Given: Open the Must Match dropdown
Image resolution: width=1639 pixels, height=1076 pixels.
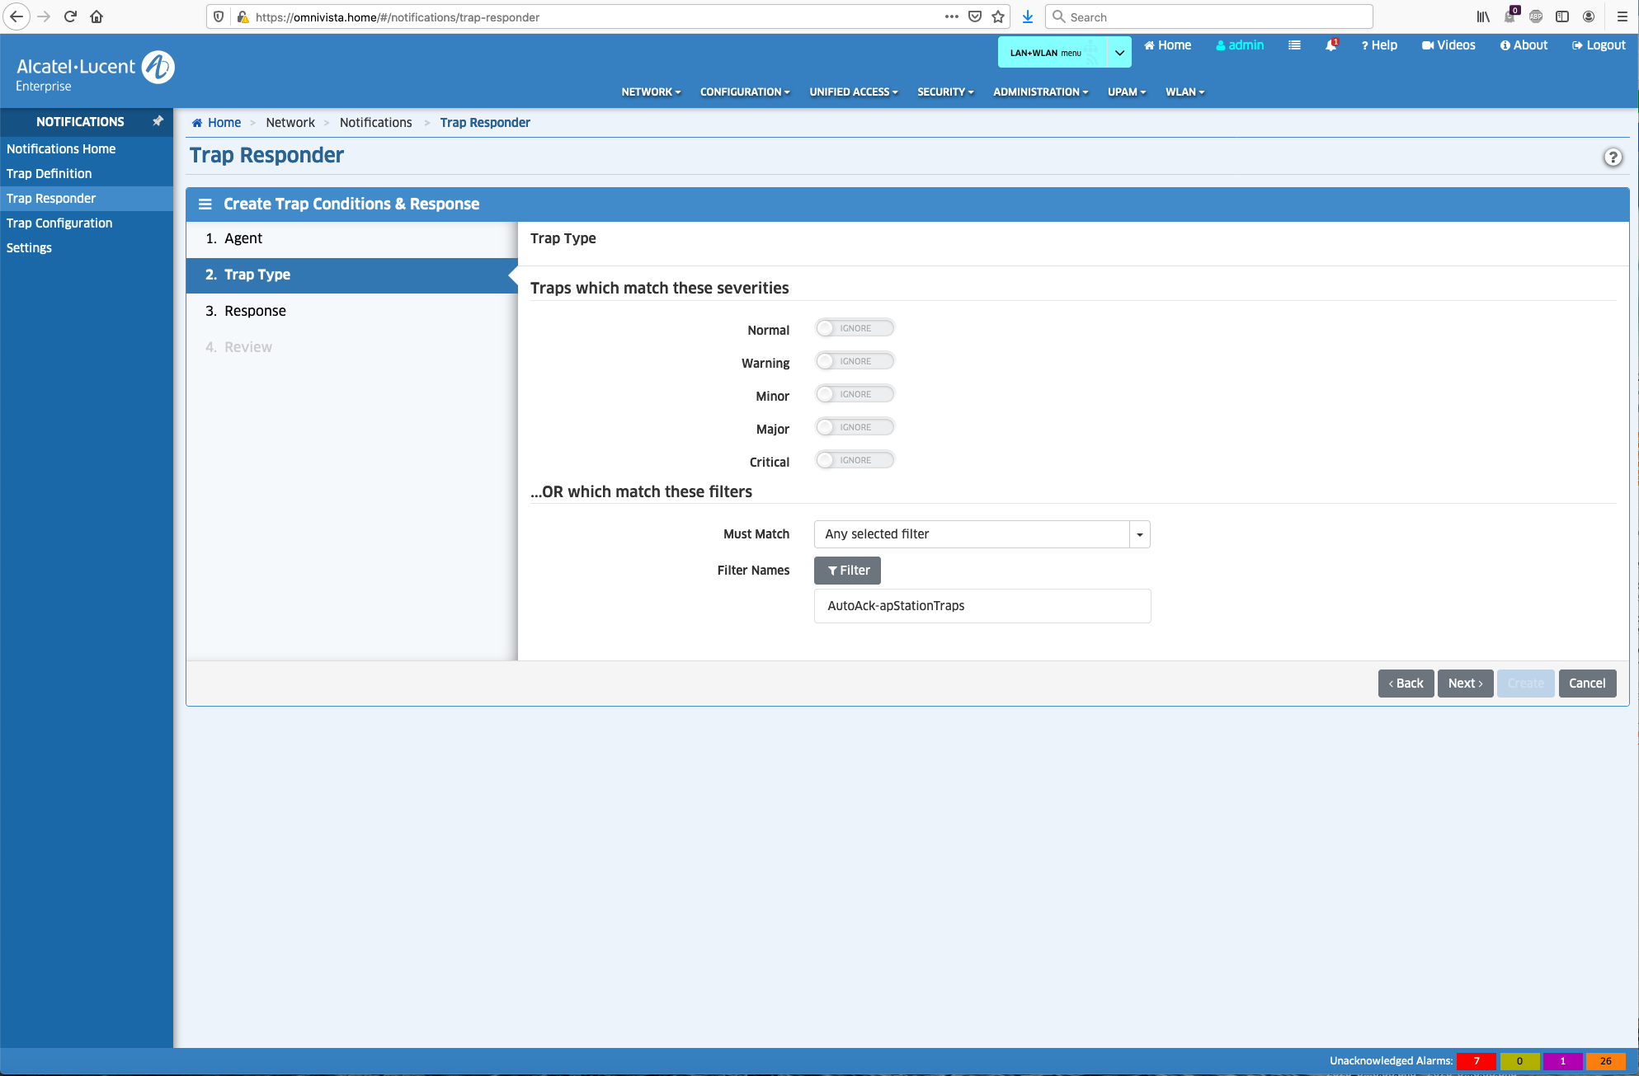Looking at the screenshot, I should [982, 534].
